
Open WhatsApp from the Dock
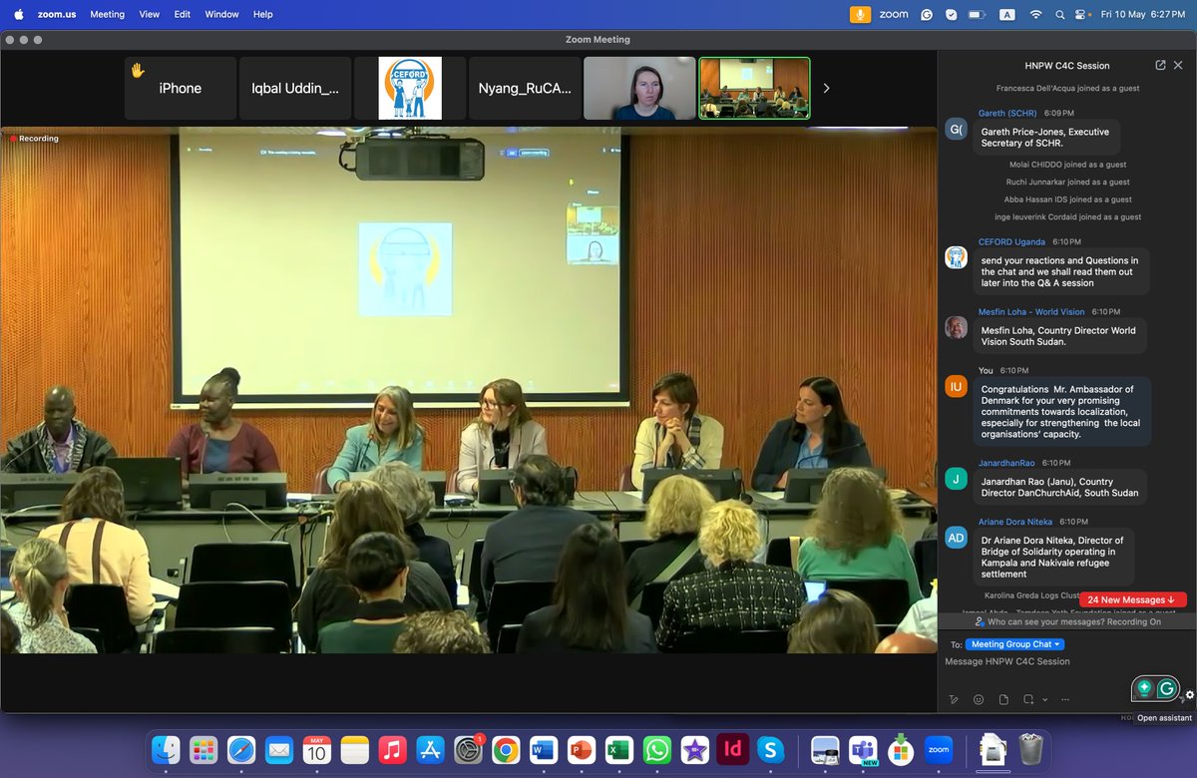[657, 749]
